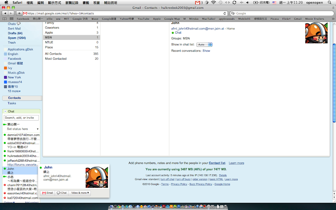
Task: Click the speech bubble icon beside Chats
Action: (x=18, y=24)
